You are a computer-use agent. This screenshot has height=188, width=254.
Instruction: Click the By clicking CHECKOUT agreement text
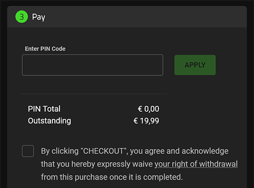point(139,164)
